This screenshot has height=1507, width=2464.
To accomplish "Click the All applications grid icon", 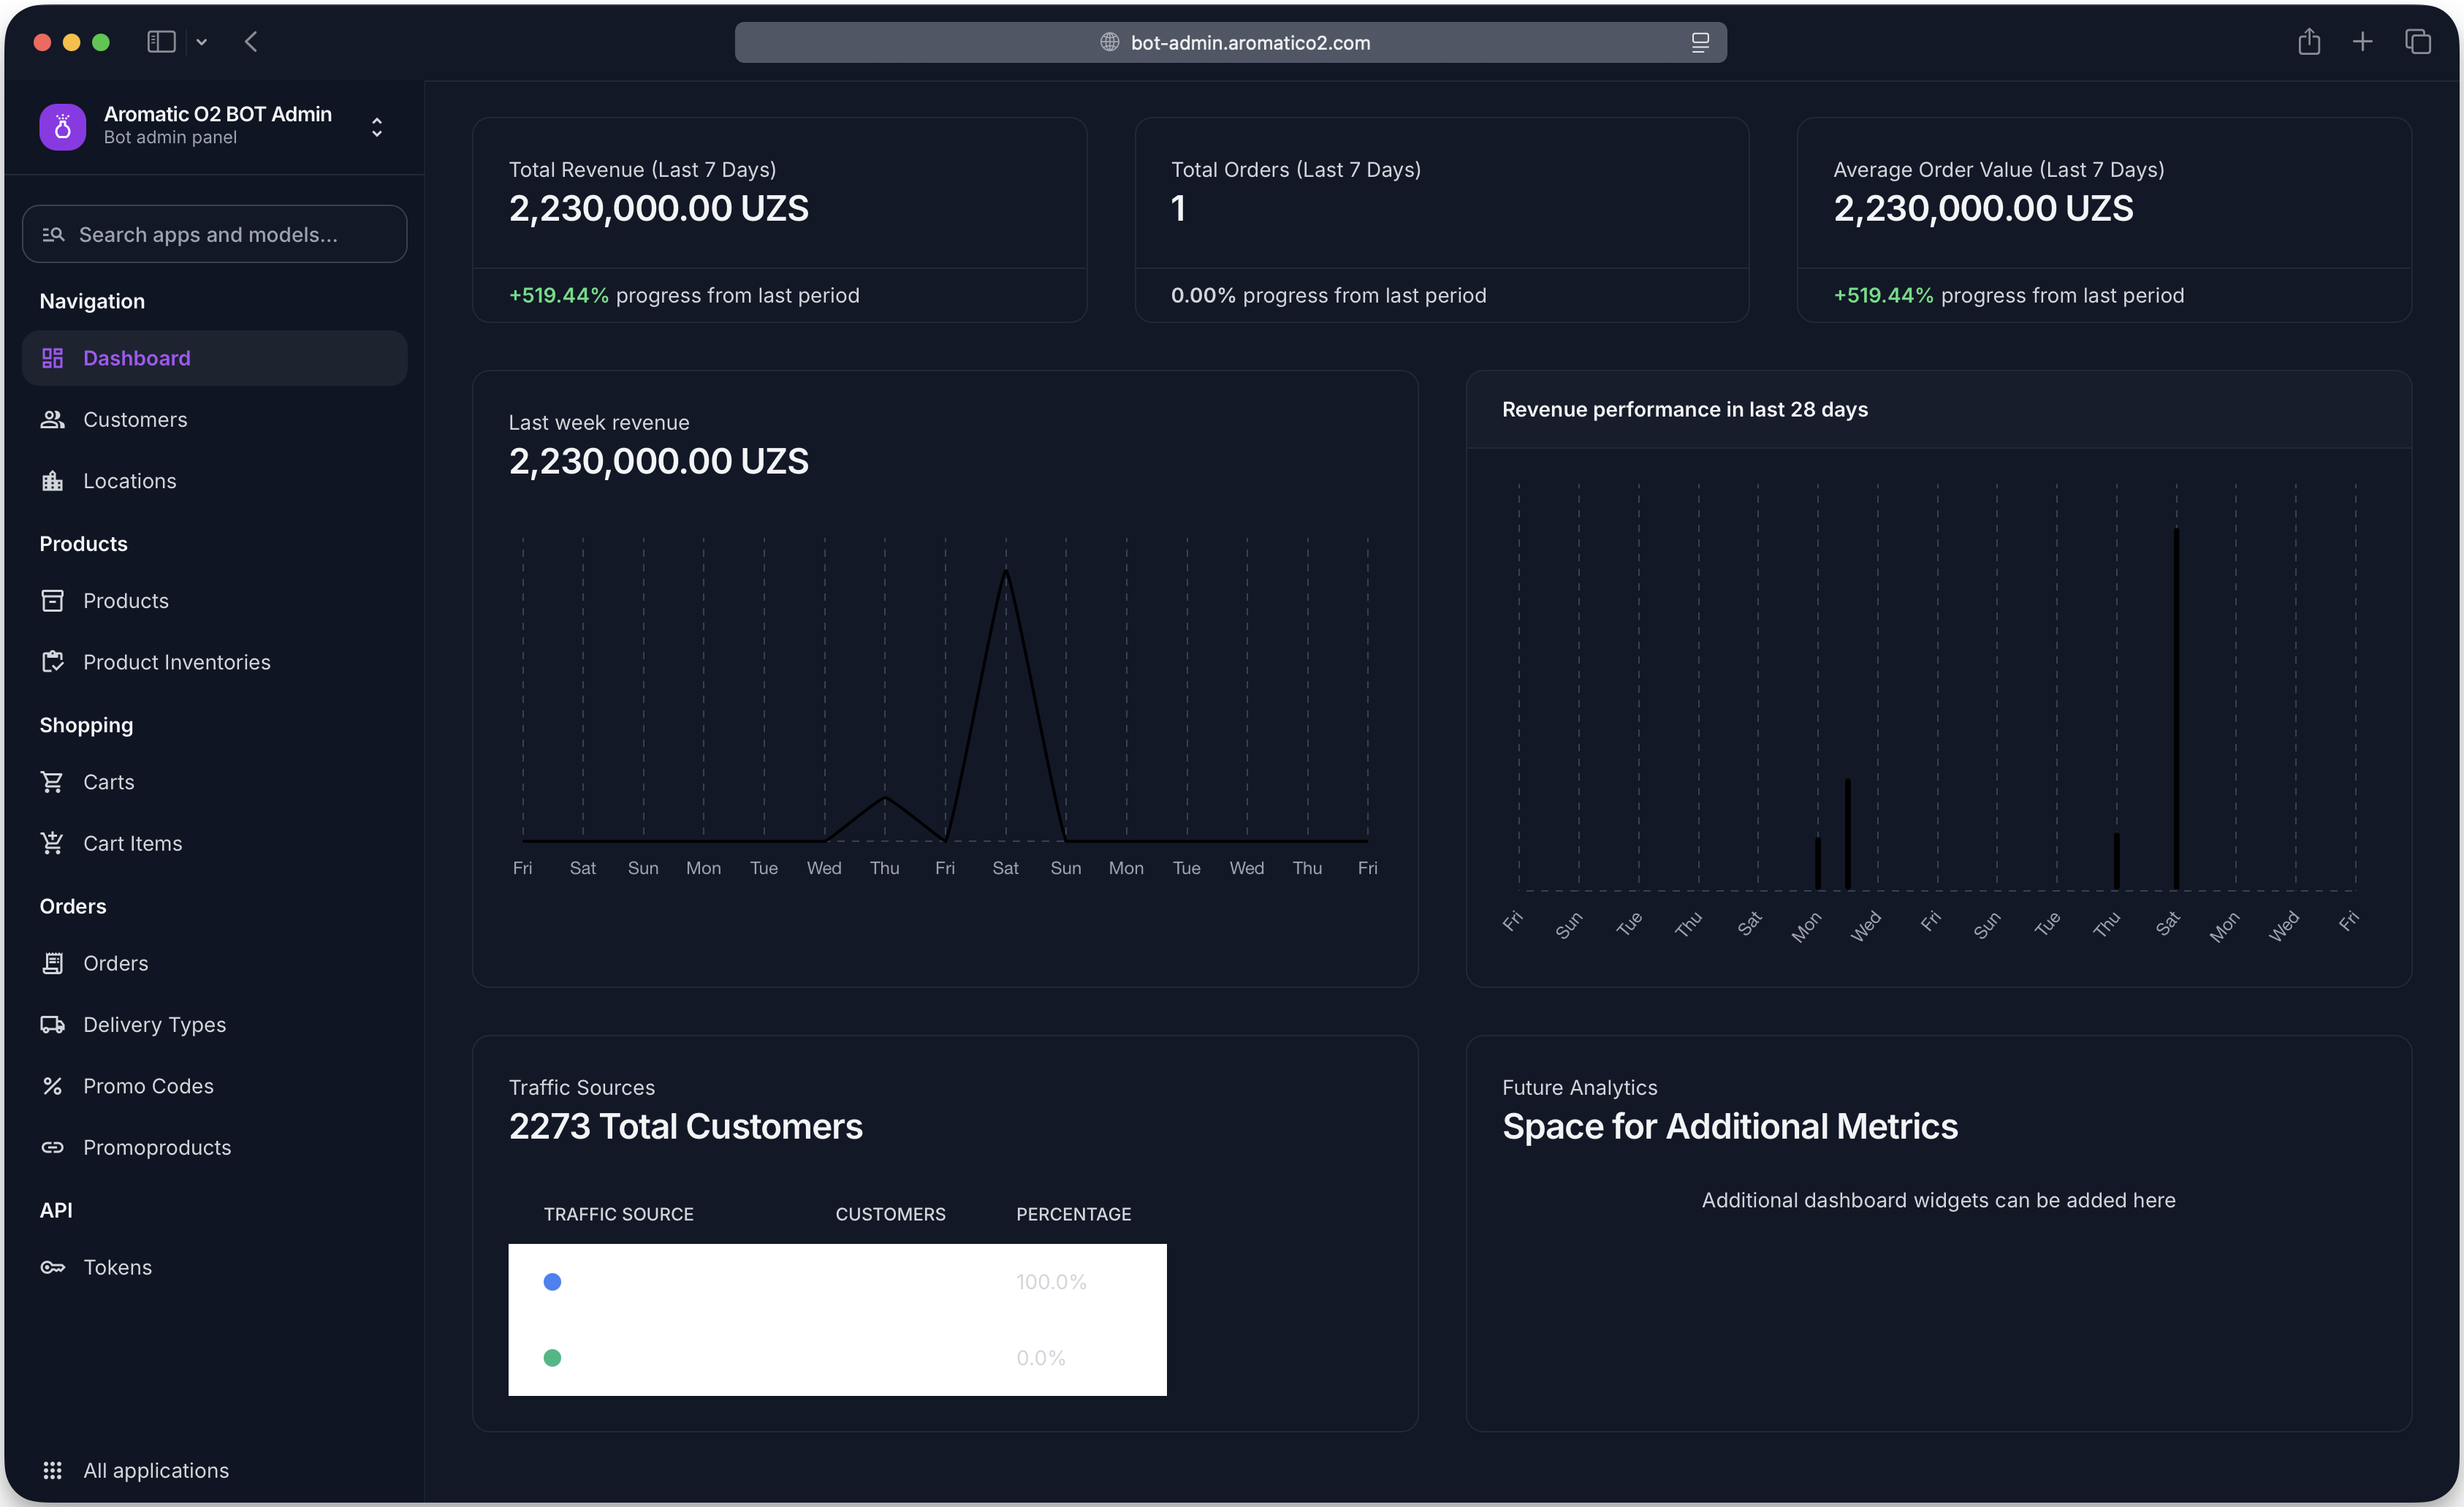I will 52,1470.
